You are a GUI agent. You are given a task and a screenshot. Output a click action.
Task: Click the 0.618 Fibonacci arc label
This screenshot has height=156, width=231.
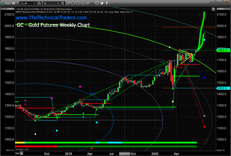pos(92,94)
